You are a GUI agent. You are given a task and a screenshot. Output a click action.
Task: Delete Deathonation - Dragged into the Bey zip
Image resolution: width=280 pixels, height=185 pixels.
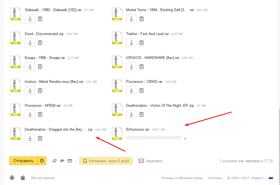[x=40, y=138]
